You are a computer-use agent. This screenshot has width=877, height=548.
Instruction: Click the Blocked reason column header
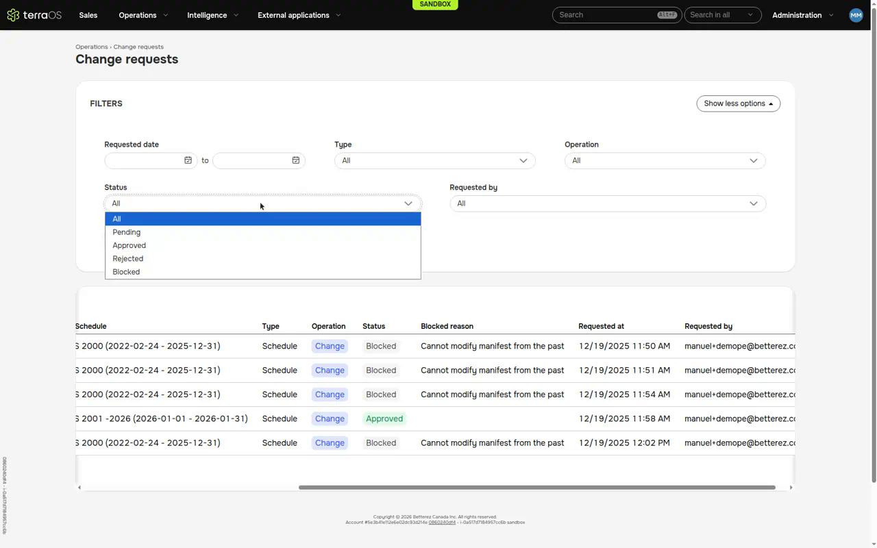[x=447, y=327]
